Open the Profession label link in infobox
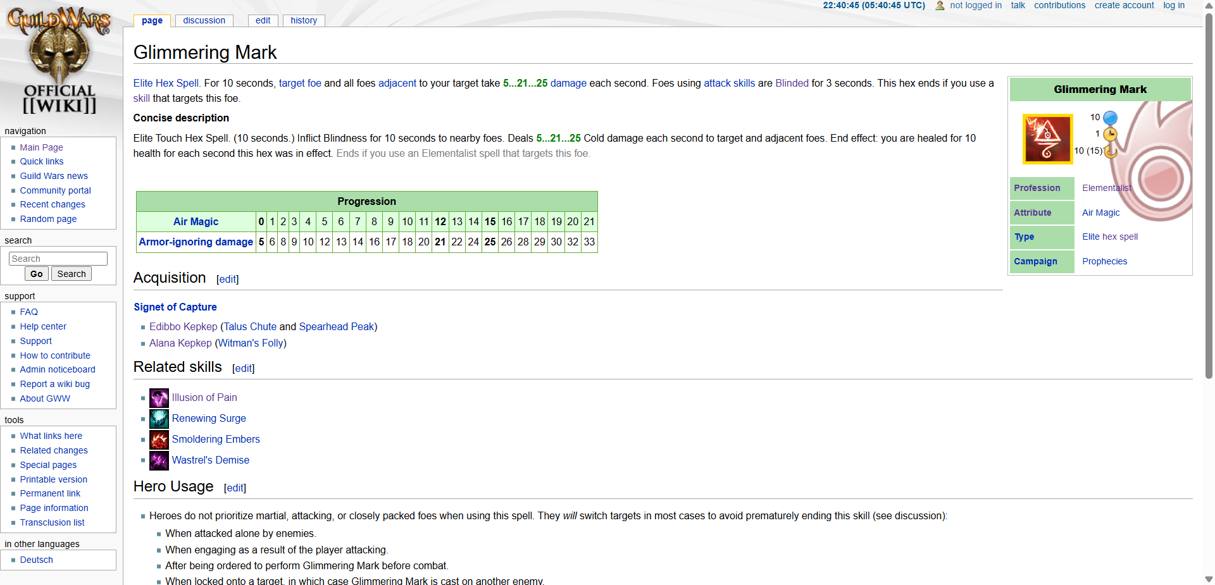The width and height of the screenshot is (1215, 585). coord(1037,188)
